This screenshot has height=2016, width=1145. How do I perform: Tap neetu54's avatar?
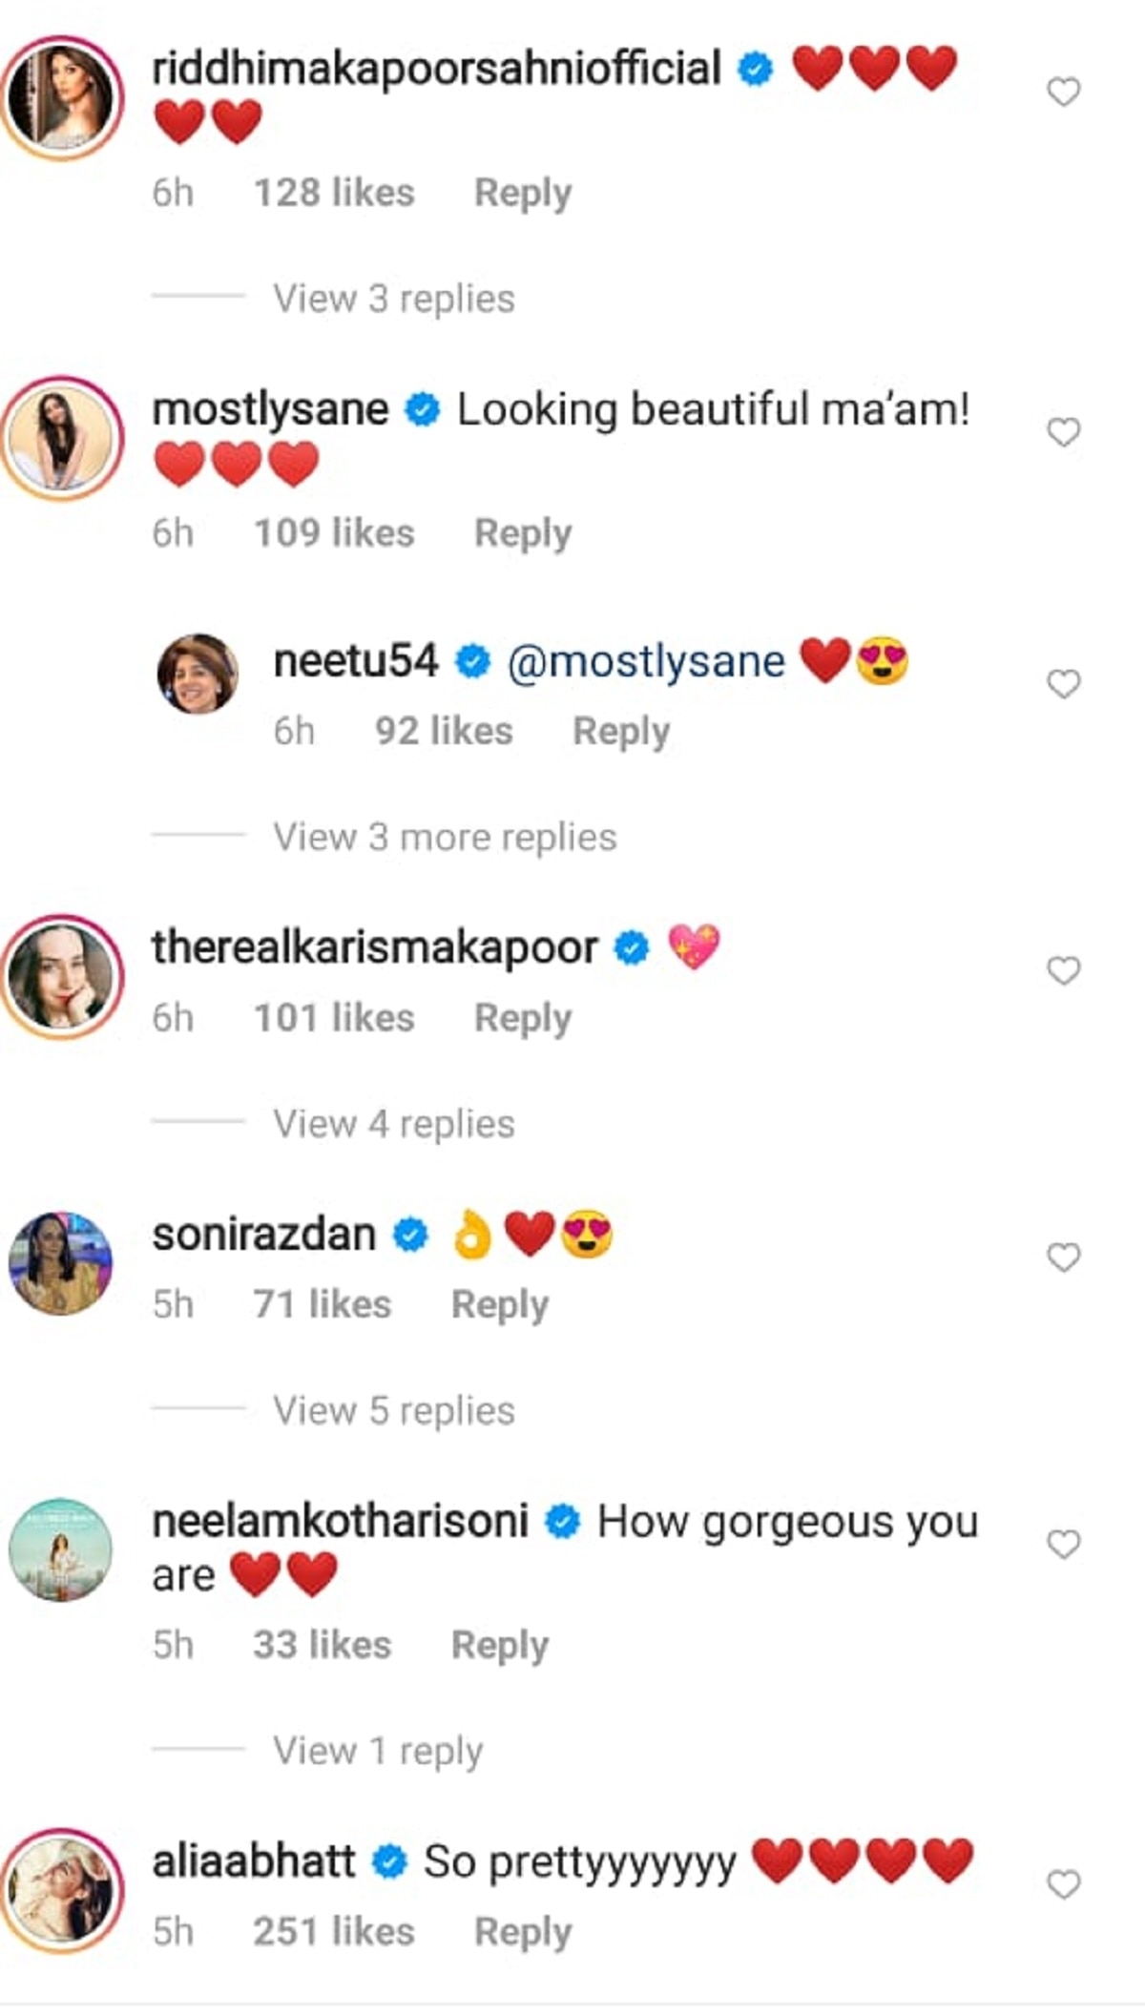pos(198,674)
